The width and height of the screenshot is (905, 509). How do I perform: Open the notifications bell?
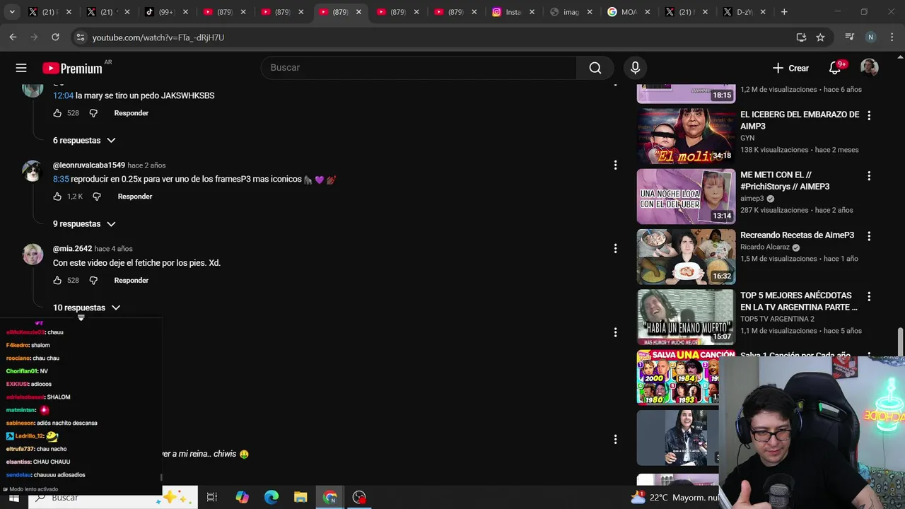coord(835,68)
